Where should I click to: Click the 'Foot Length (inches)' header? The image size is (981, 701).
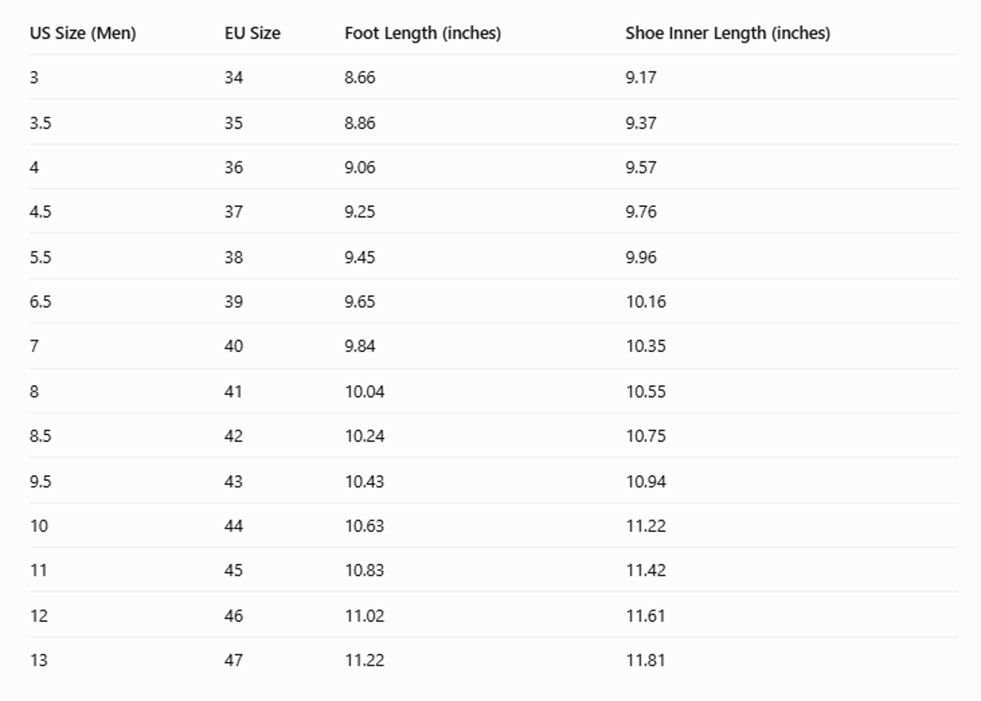423,33
